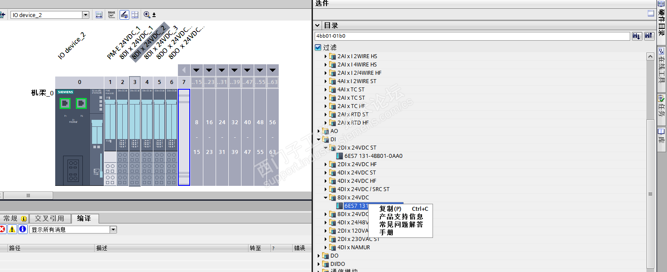Collapse the 目录 section chevron
Image resolution: width=667 pixels, height=272 pixels.
click(x=318, y=25)
